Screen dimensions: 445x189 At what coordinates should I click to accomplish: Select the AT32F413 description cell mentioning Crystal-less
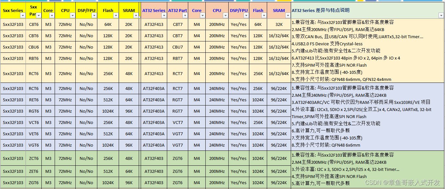pos(368,51)
